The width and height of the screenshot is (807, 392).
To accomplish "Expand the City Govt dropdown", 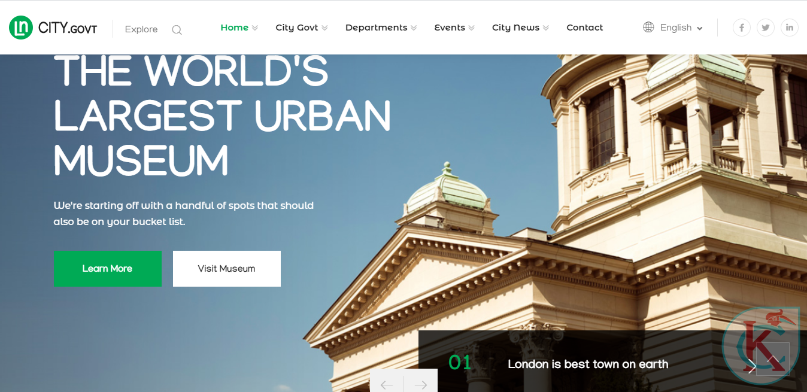I will pyautogui.click(x=324, y=28).
